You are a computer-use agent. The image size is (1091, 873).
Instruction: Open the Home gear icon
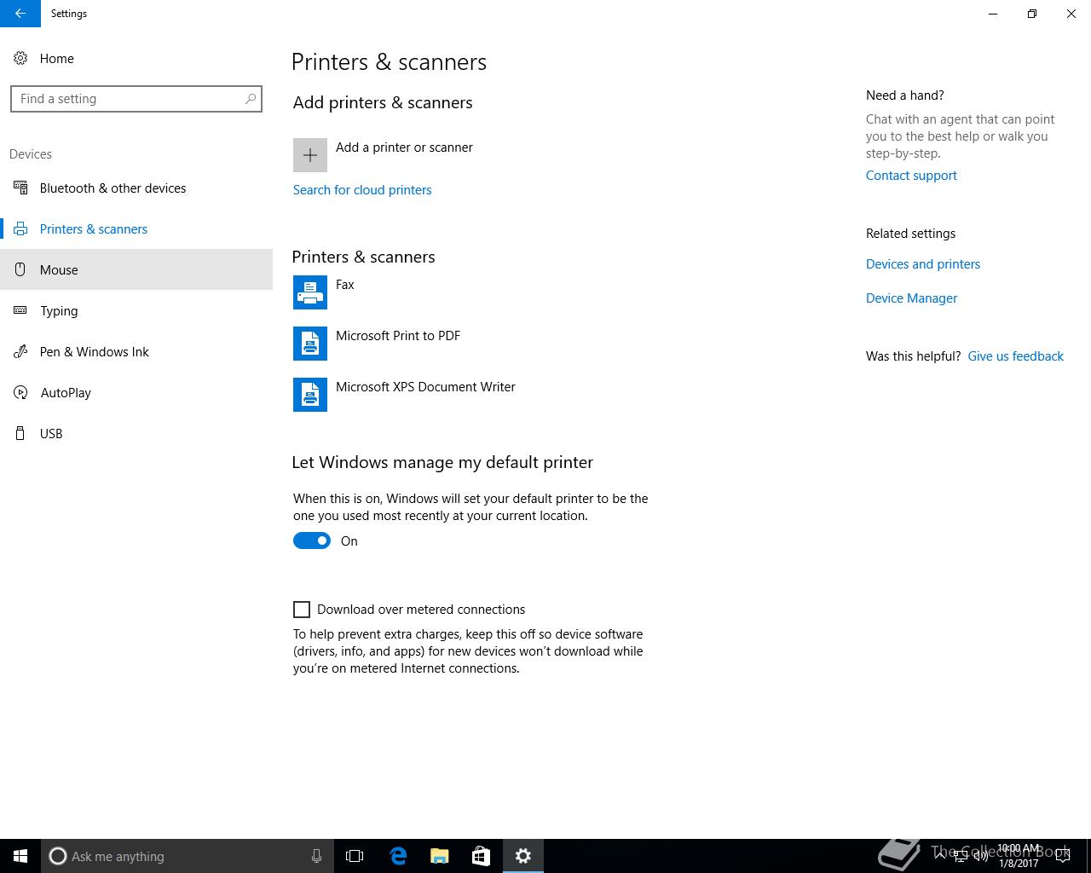[x=20, y=58]
